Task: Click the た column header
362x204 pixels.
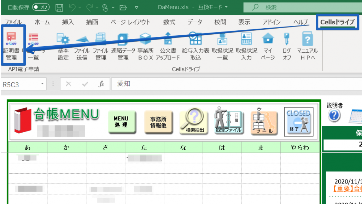Action: pos(144,147)
